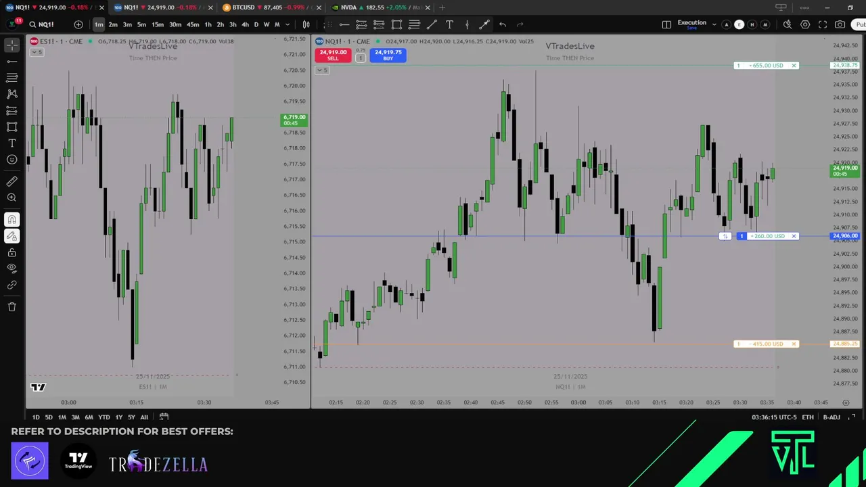Click the blue BUY 24,919.75 button
This screenshot has height=487, width=866.
pyautogui.click(x=388, y=55)
